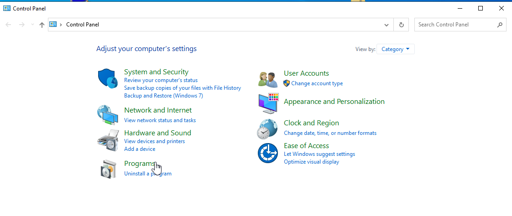This screenshot has height=216, width=512.
Task: Refresh the Control Panel address bar
Action: (401, 25)
